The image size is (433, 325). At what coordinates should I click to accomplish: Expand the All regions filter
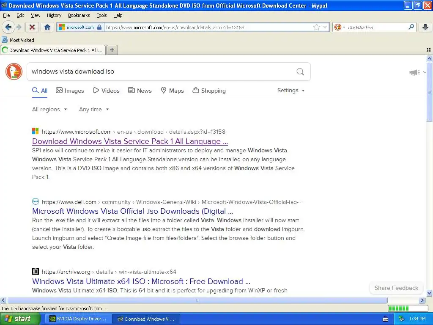[49, 110]
